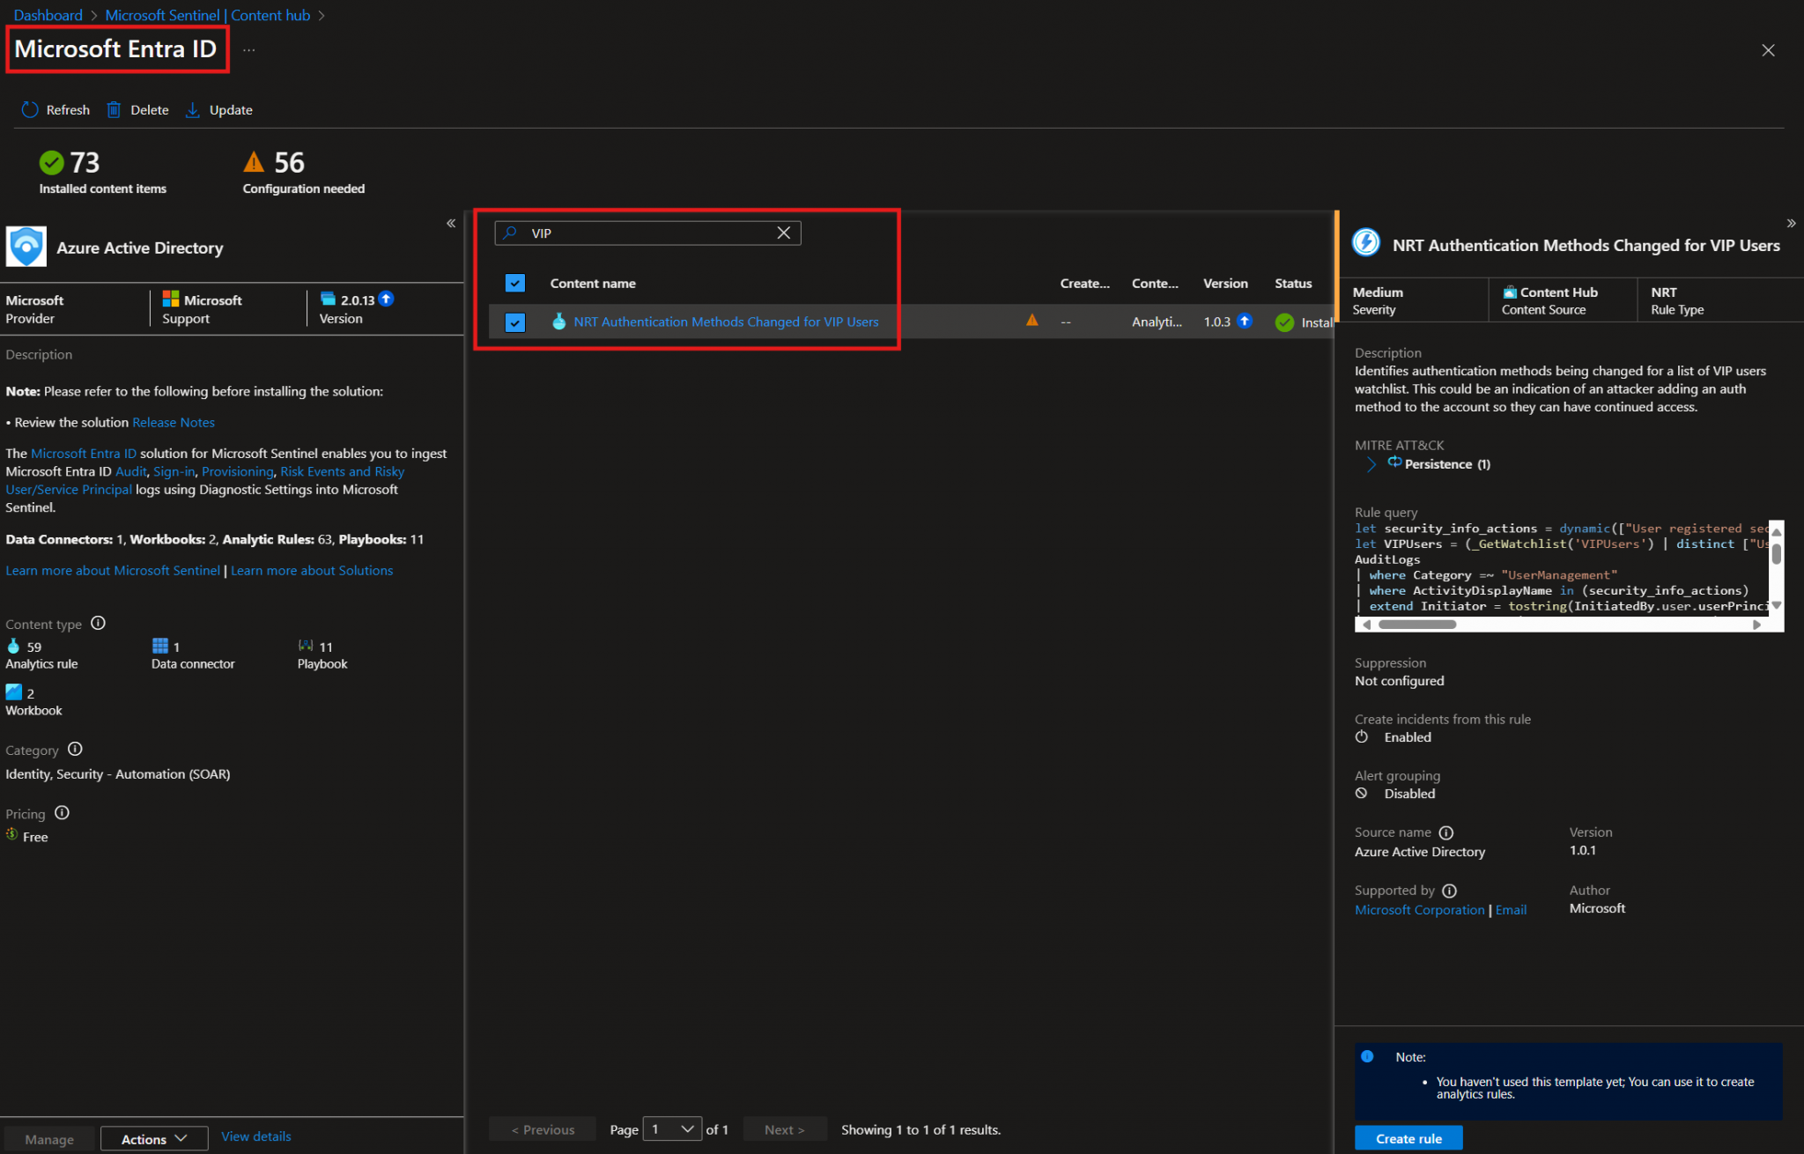This screenshot has height=1154, width=1804.
Task: Uncheck the Content name header checkbox
Action: coord(514,283)
